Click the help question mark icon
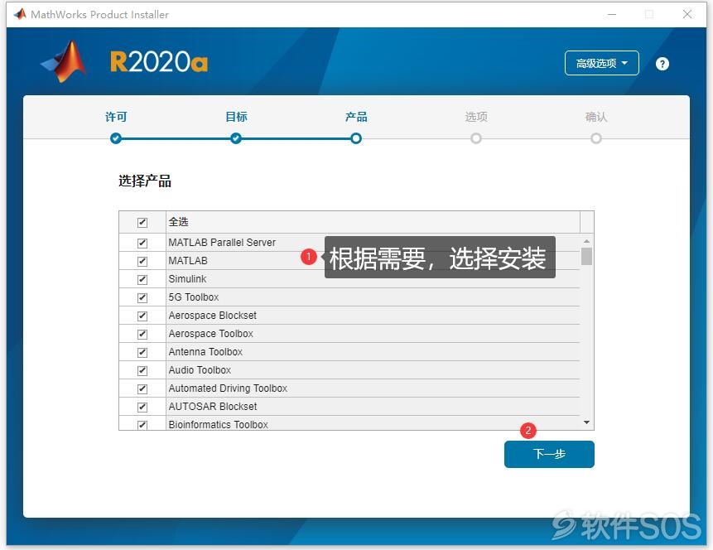The image size is (713, 550). tap(662, 64)
